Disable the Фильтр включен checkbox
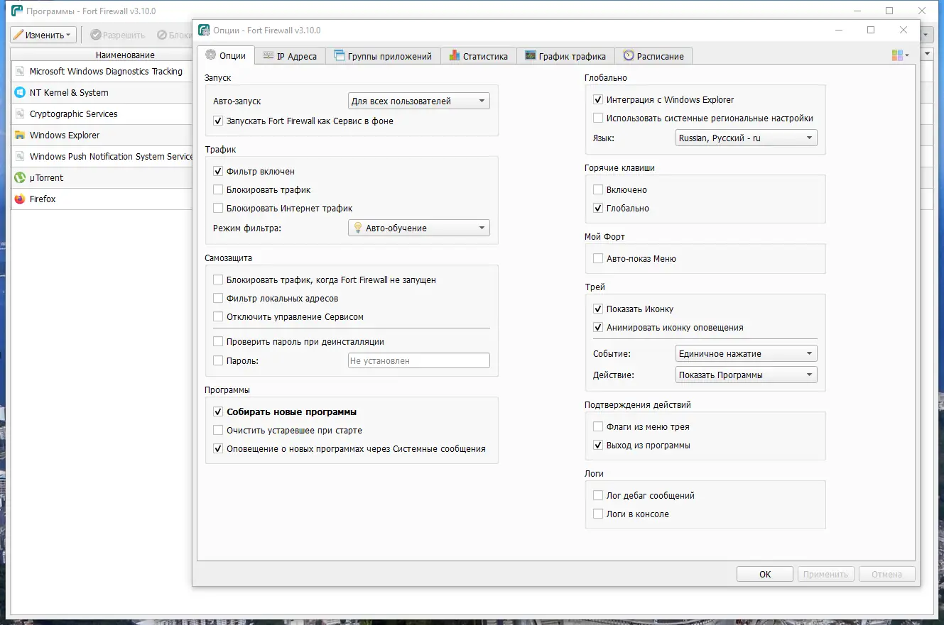 tap(218, 172)
